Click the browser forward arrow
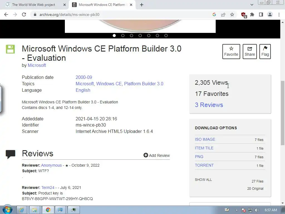The image size is (285, 214). click(x=15, y=14)
